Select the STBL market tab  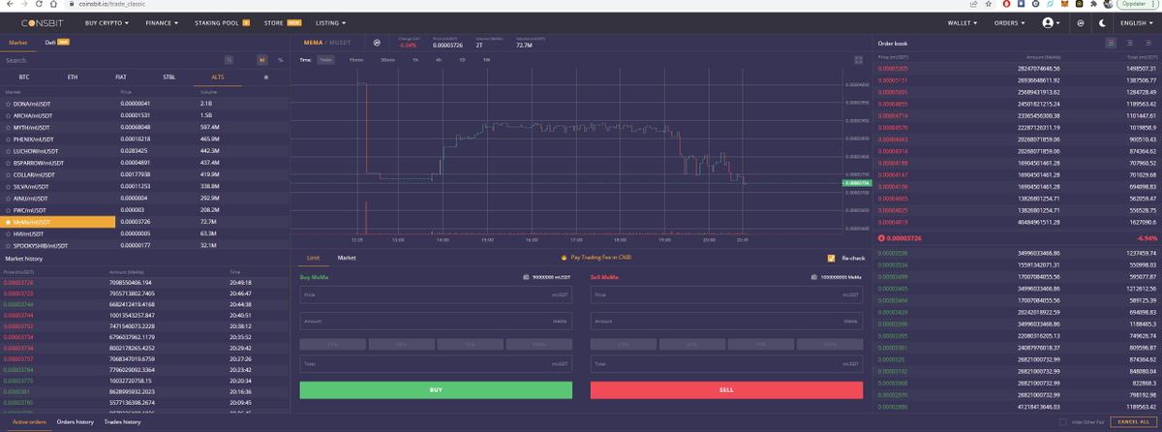[169, 77]
